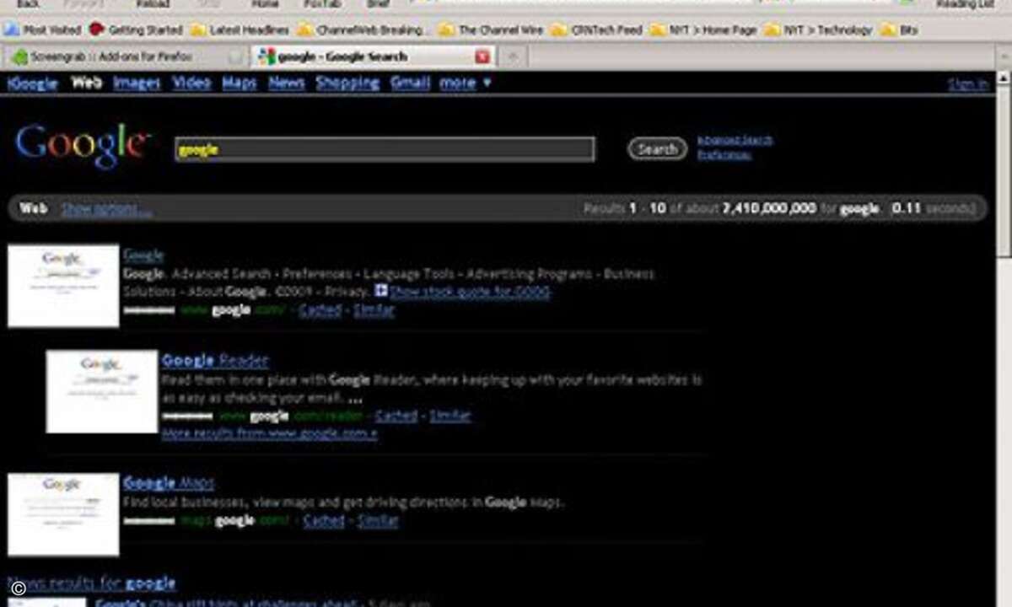The image size is (1012, 607).
Task: Click the vertical scrollbar thumb
Action: (x=1004, y=170)
